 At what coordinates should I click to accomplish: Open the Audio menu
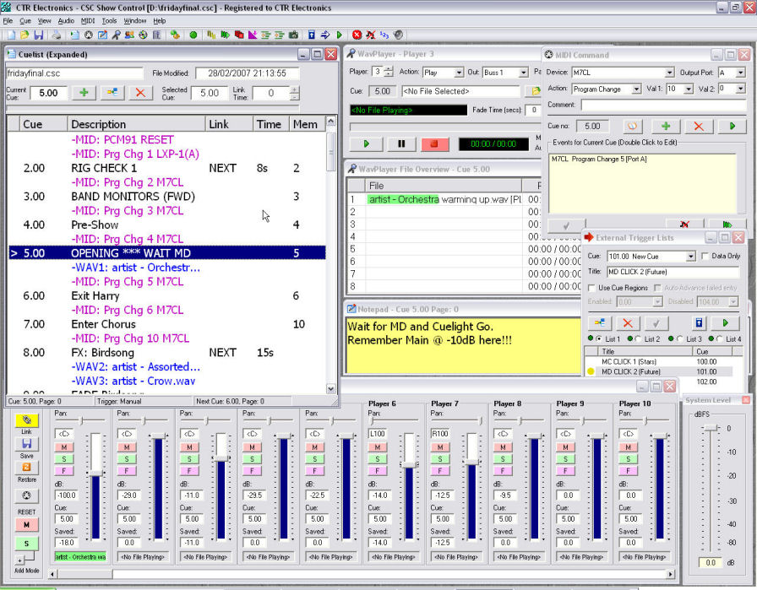(66, 21)
